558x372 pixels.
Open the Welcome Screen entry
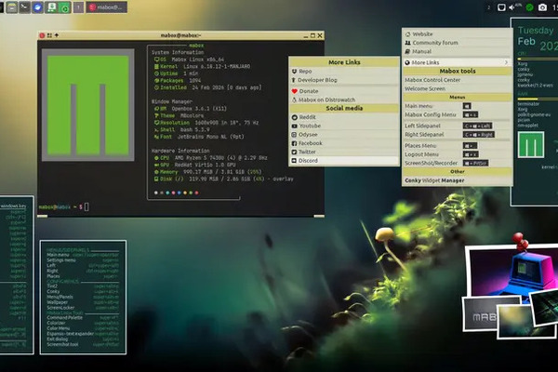point(458,88)
